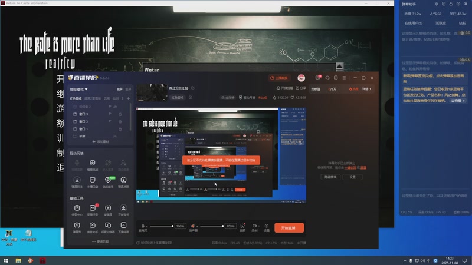
Task: Expand 详情 in the 贡献值 bar
Action: [x=366, y=89]
